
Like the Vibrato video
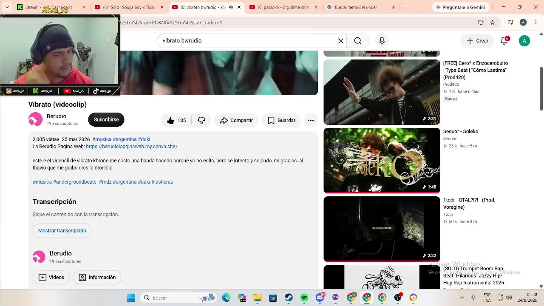point(176,120)
